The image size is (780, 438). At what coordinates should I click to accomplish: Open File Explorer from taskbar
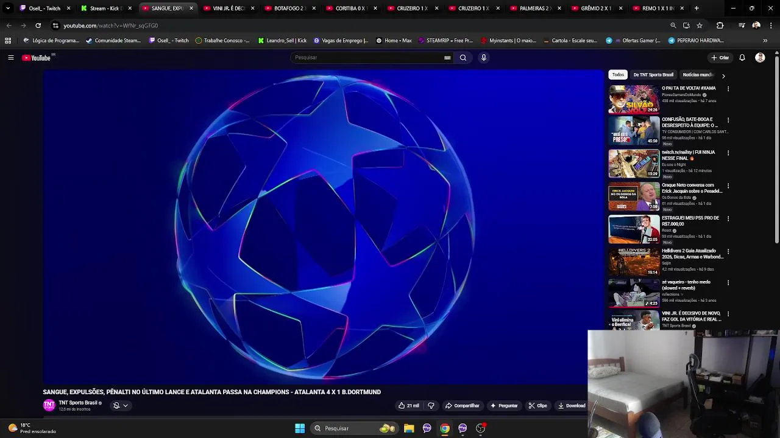[409, 428]
